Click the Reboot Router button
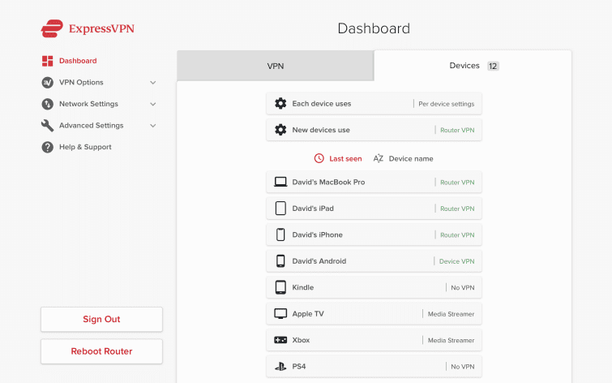 coord(101,351)
